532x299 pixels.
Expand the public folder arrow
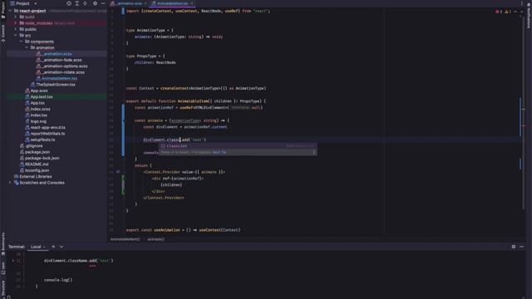[x=15, y=29]
